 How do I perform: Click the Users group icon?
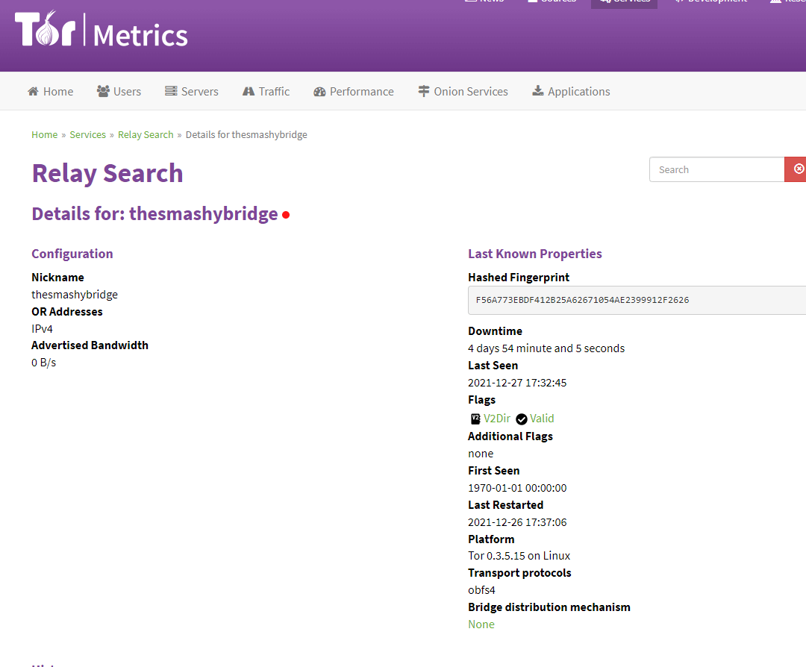[x=103, y=91]
